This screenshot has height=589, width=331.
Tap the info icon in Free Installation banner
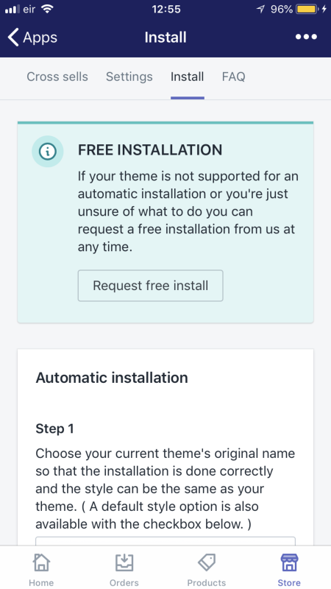coord(48,152)
